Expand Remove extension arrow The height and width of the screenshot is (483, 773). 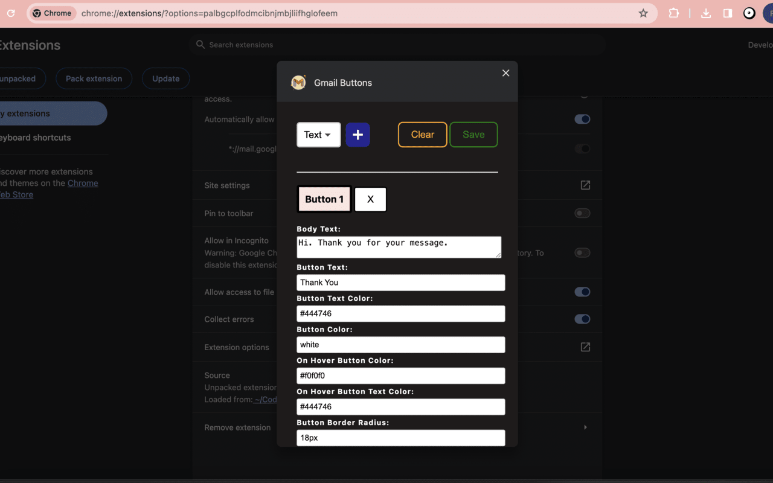pyautogui.click(x=585, y=427)
